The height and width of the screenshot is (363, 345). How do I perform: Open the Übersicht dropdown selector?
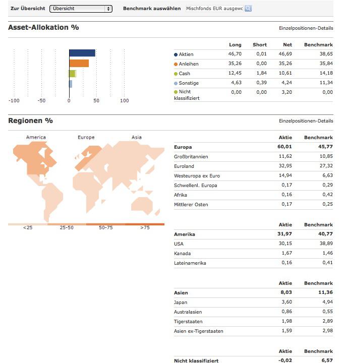pyautogui.click(x=81, y=9)
